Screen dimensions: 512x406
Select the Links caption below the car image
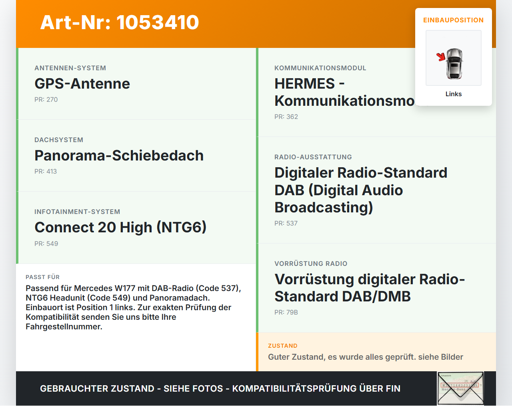click(x=454, y=94)
